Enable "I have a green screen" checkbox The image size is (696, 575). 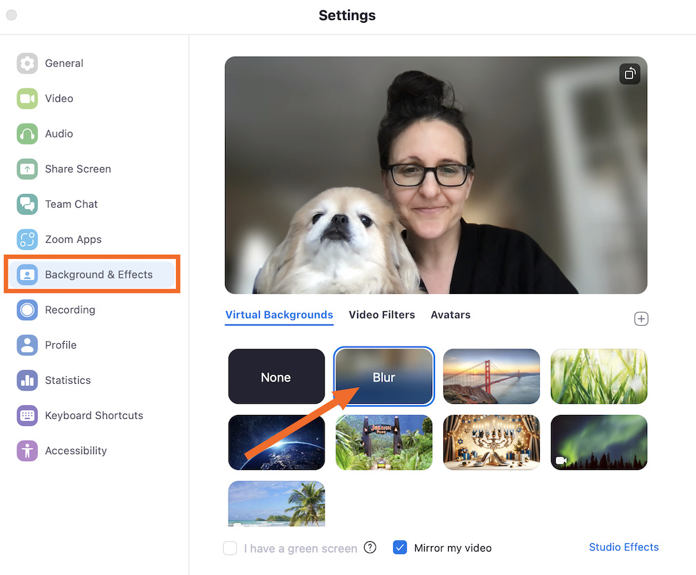[230, 548]
